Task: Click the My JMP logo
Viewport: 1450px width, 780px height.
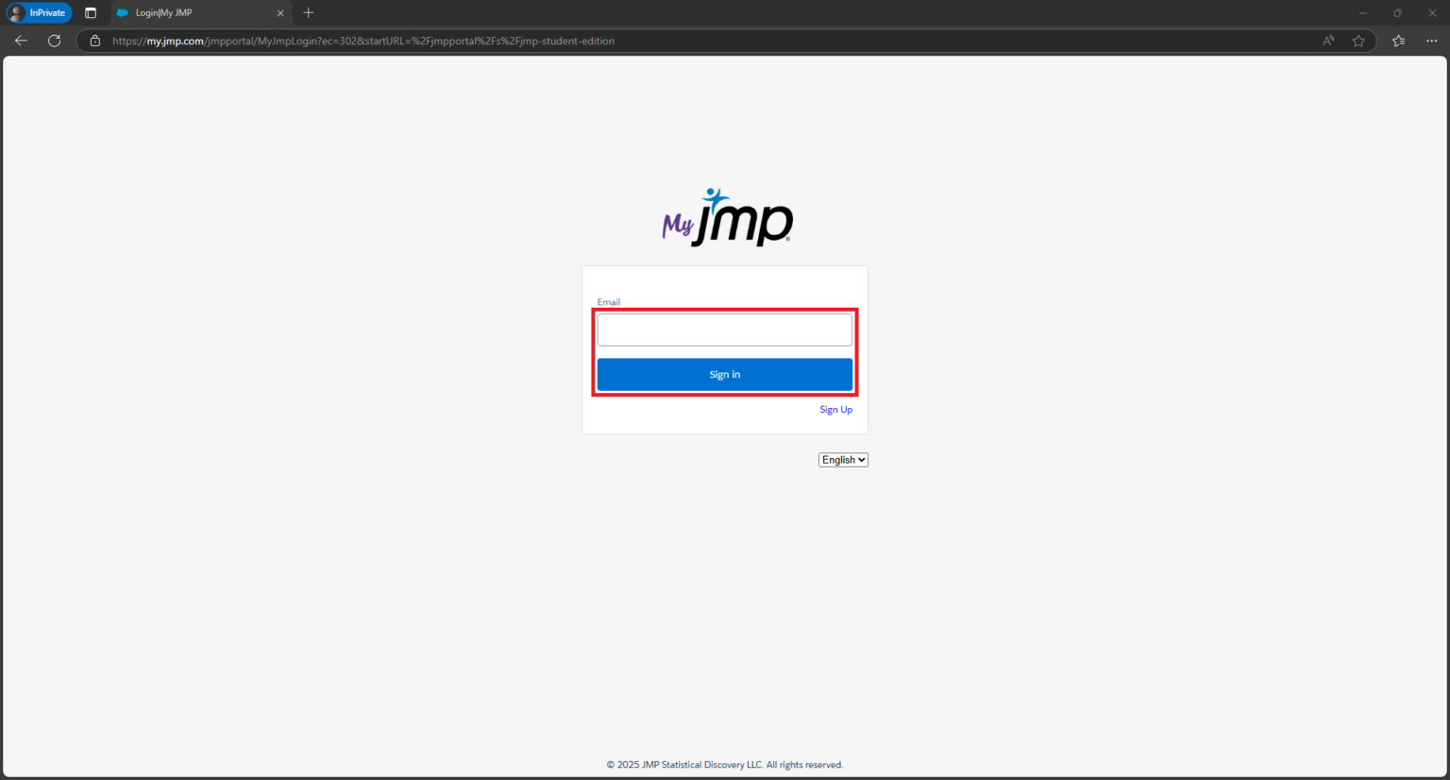Action: [x=726, y=215]
